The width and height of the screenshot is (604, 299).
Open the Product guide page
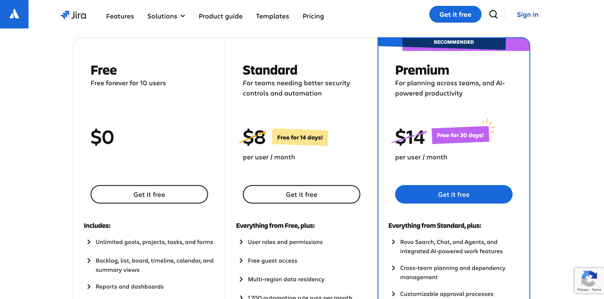pos(220,16)
